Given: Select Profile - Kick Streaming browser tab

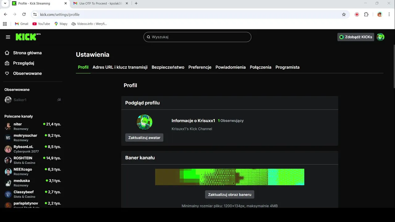Looking at the screenshot, I should click(x=39, y=3).
